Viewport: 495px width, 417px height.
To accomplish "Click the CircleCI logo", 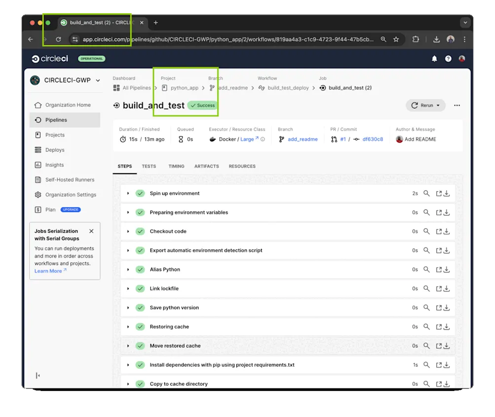I will (x=49, y=59).
